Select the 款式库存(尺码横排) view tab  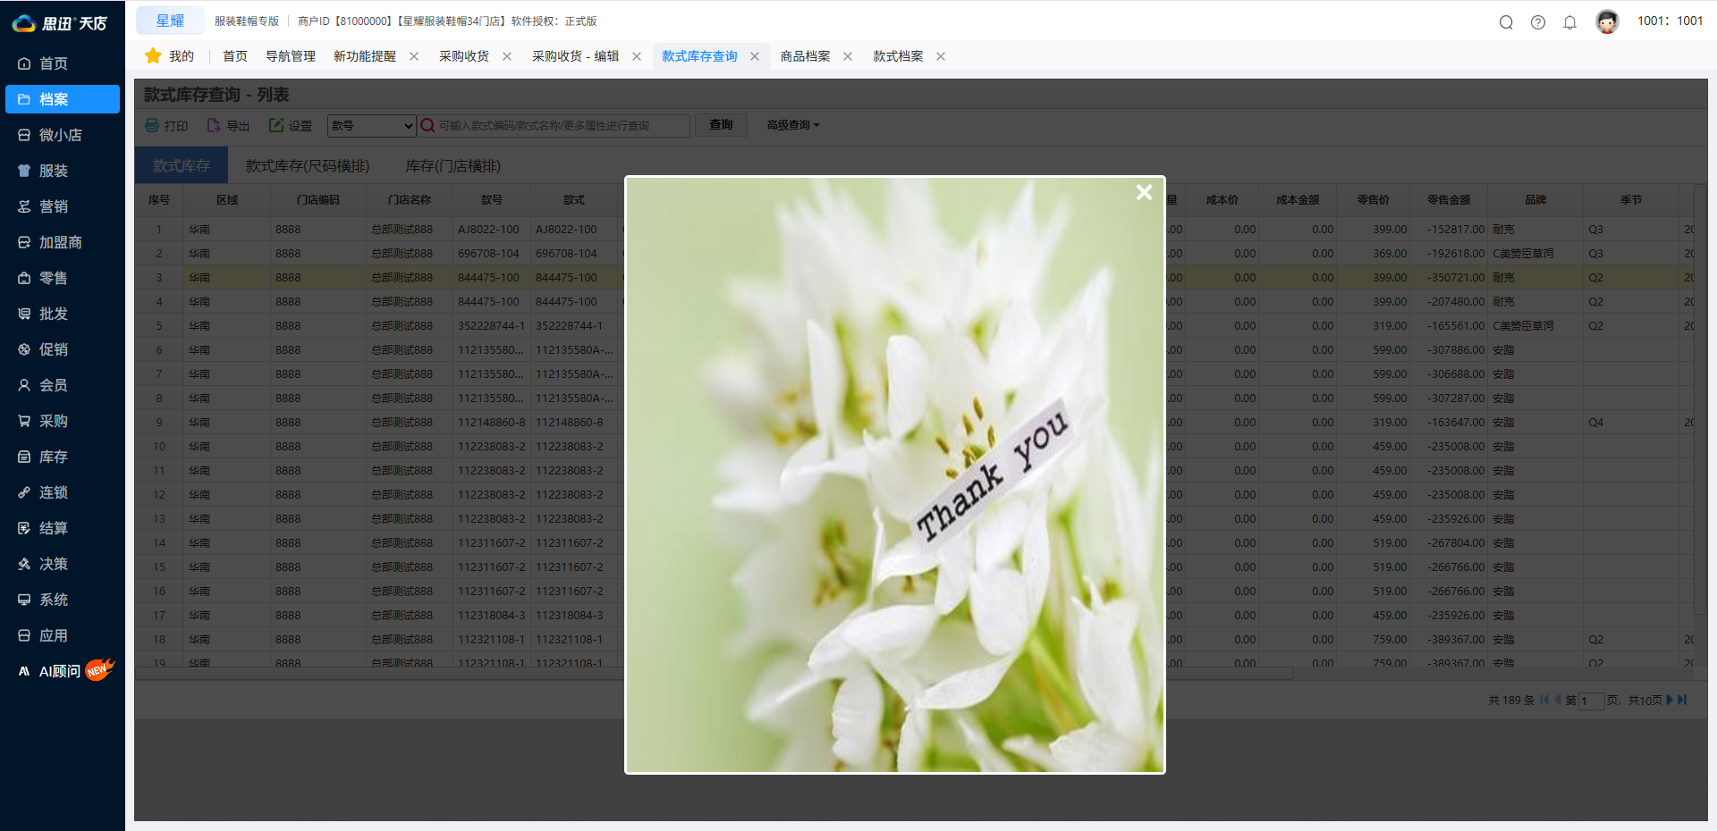[x=308, y=166]
